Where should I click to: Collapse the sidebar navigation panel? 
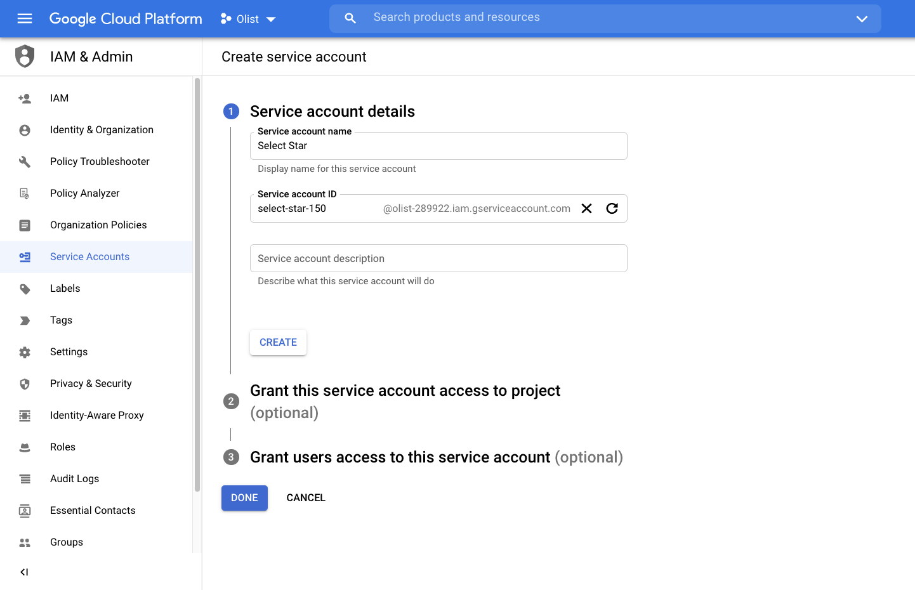[x=24, y=572]
